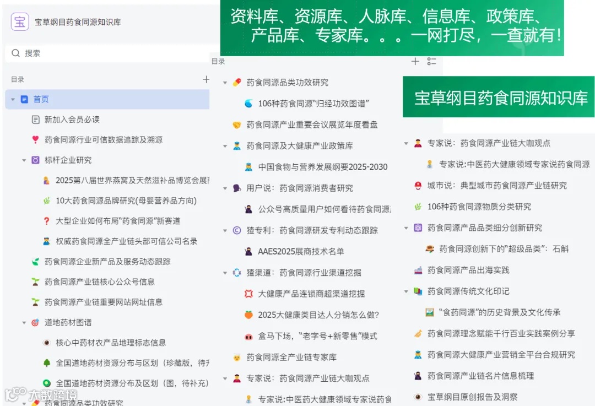Click the tree icon of 全国道地药材资源分布与区划
Viewport: 595px width, 406px height.
click(47, 363)
